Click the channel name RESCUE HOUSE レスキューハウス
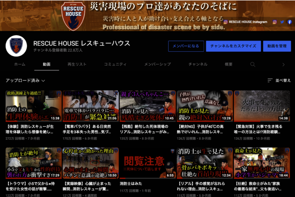This screenshot has height=197, width=295. click(x=82, y=44)
